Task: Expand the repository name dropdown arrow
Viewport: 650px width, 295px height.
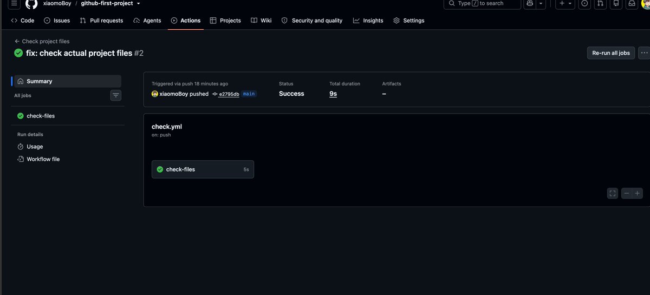Action: pyautogui.click(x=138, y=3)
